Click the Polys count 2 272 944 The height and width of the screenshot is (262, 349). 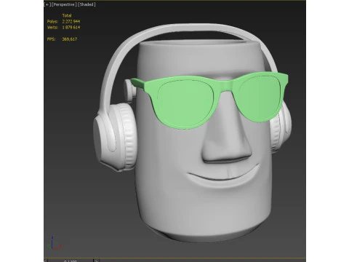[x=71, y=21]
